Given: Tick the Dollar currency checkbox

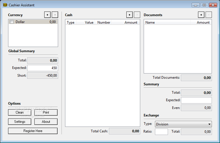Looking at the screenshot, I should [12, 22].
